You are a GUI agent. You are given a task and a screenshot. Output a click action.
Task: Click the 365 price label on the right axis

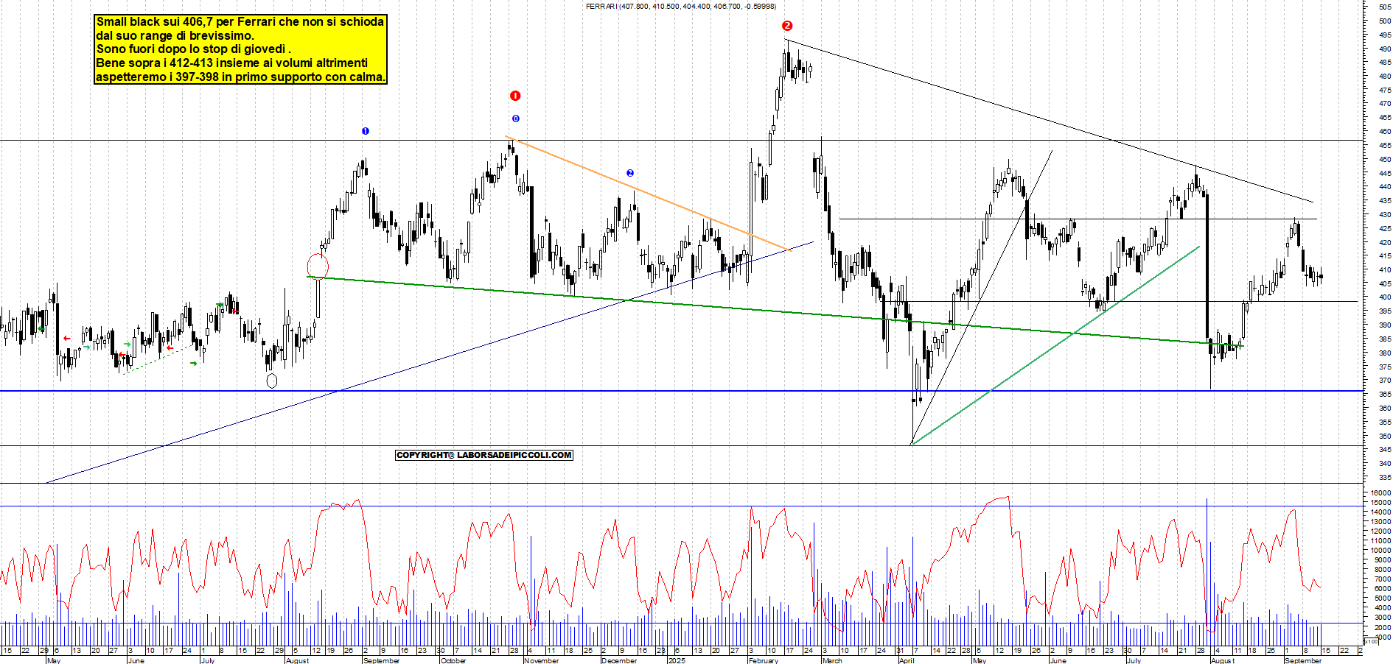coord(1385,395)
